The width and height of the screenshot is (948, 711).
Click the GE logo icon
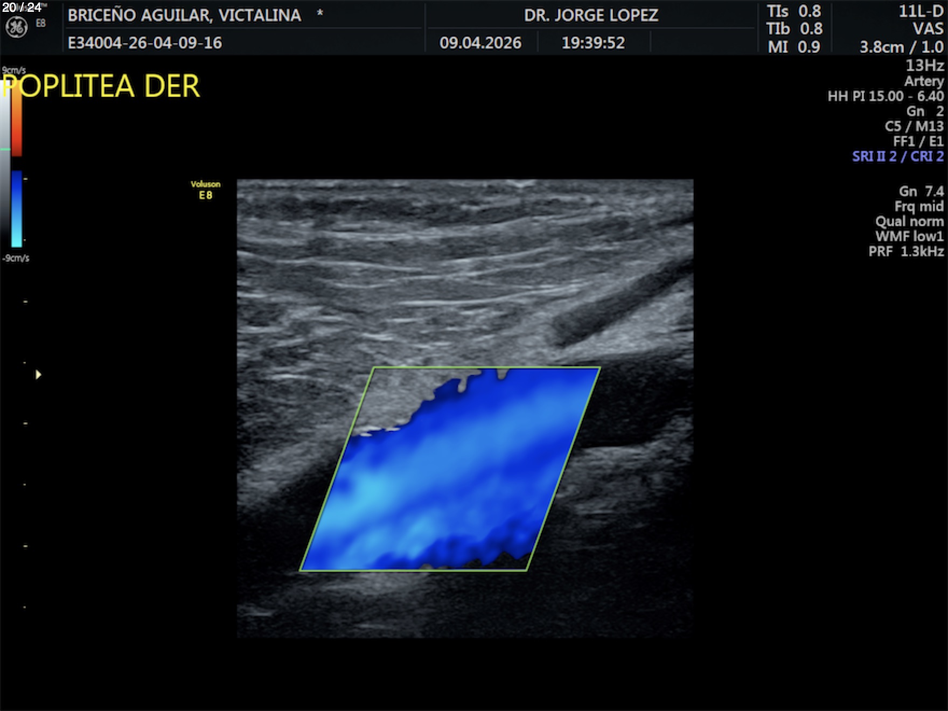(16, 27)
